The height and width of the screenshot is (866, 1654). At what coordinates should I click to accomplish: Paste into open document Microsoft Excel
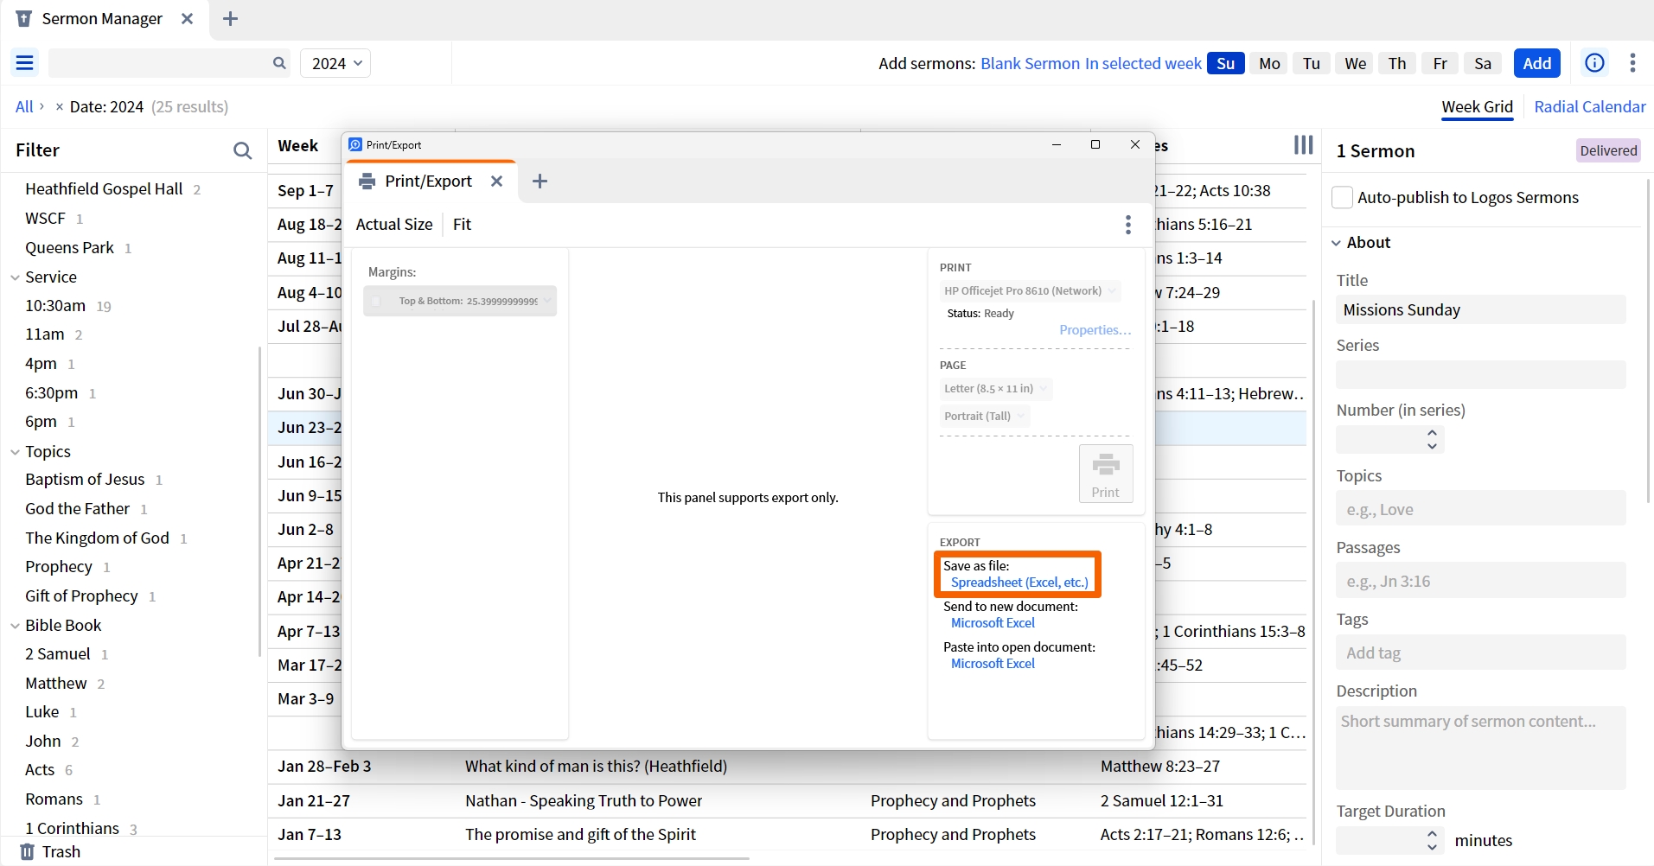[993, 664]
